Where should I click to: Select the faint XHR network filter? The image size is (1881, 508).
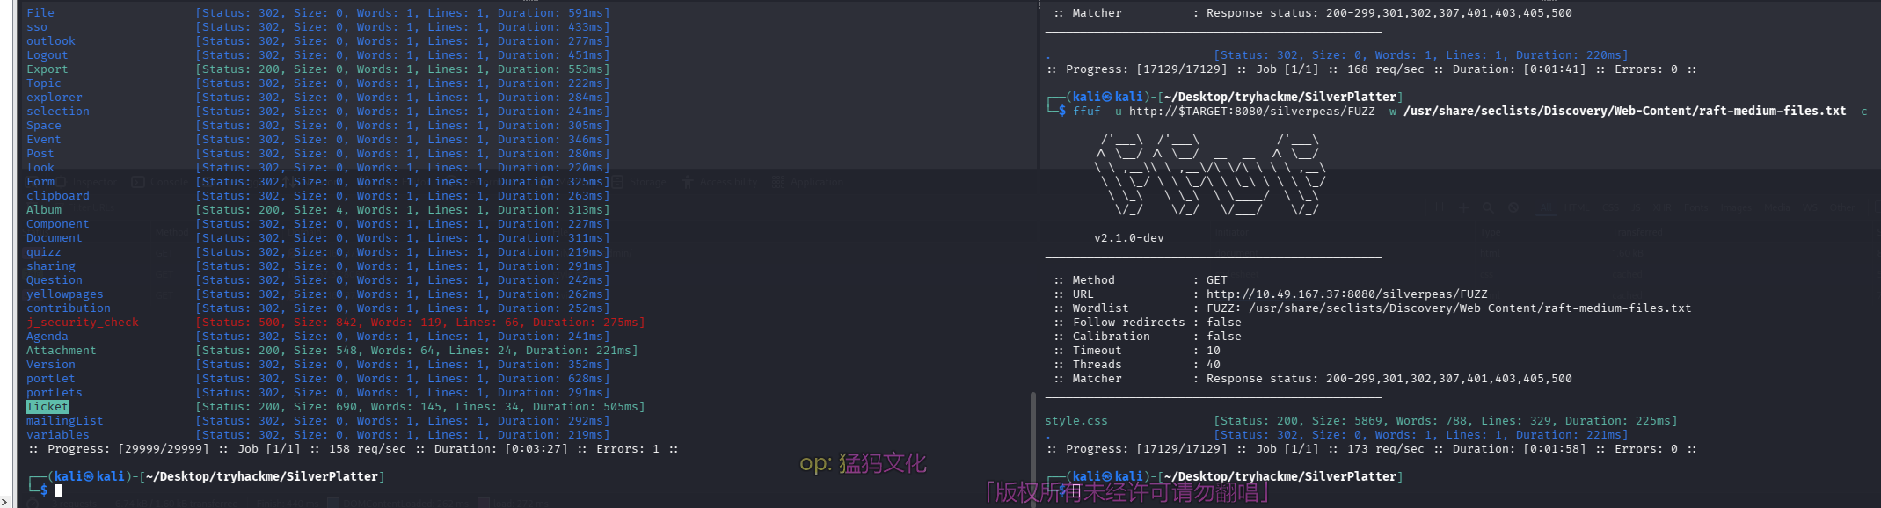click(1662, 208)
